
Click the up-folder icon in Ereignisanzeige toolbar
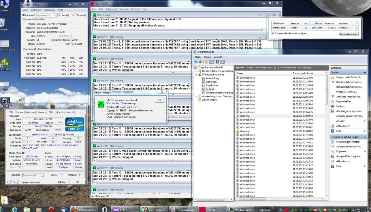[x=206, y=62]
